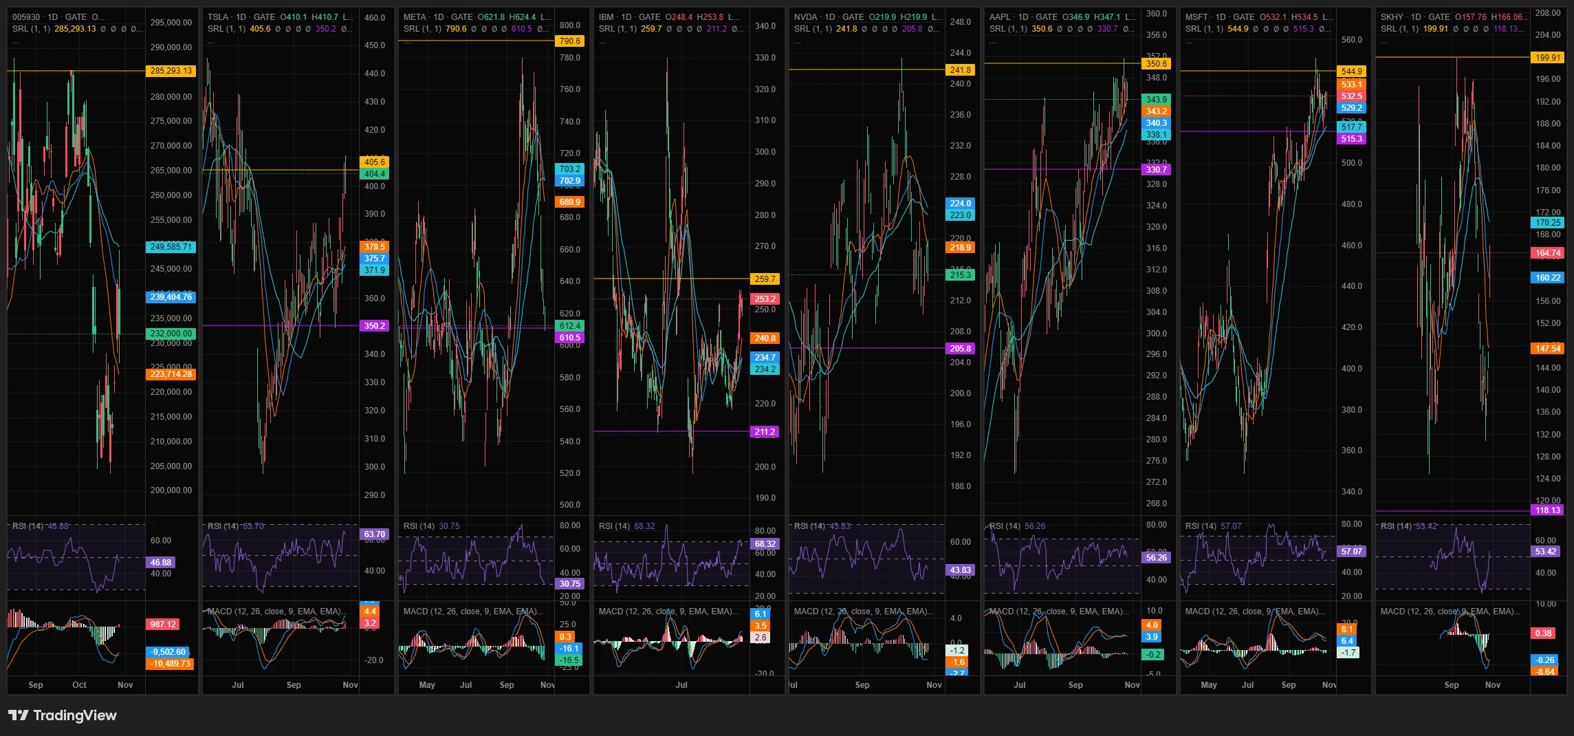Click the purple 211.2 support label on IBM

click(765, 432)
